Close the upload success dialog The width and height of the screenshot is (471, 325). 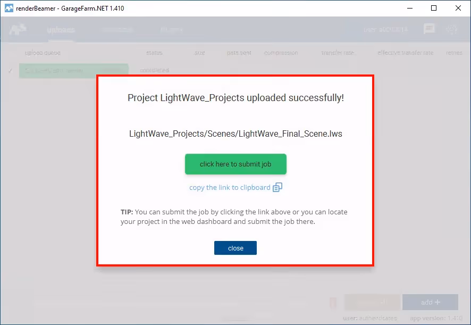235,248
